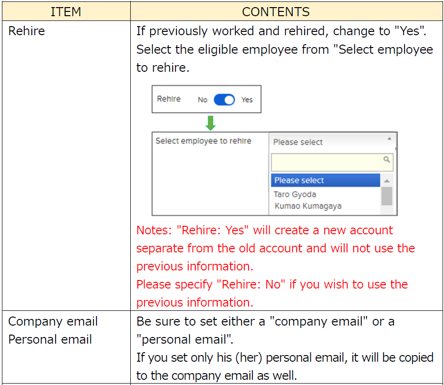This screenshot has width=444, height=385.
Task: Click the ITEM column header
Action: [x=66, y=11]
